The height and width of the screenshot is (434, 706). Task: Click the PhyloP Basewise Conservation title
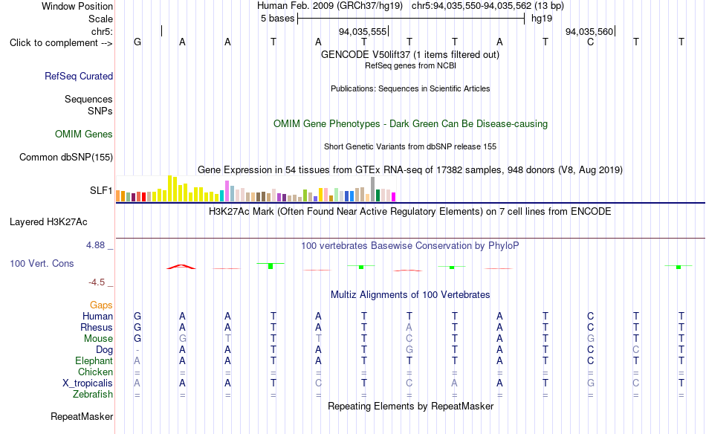coord(410,246)
